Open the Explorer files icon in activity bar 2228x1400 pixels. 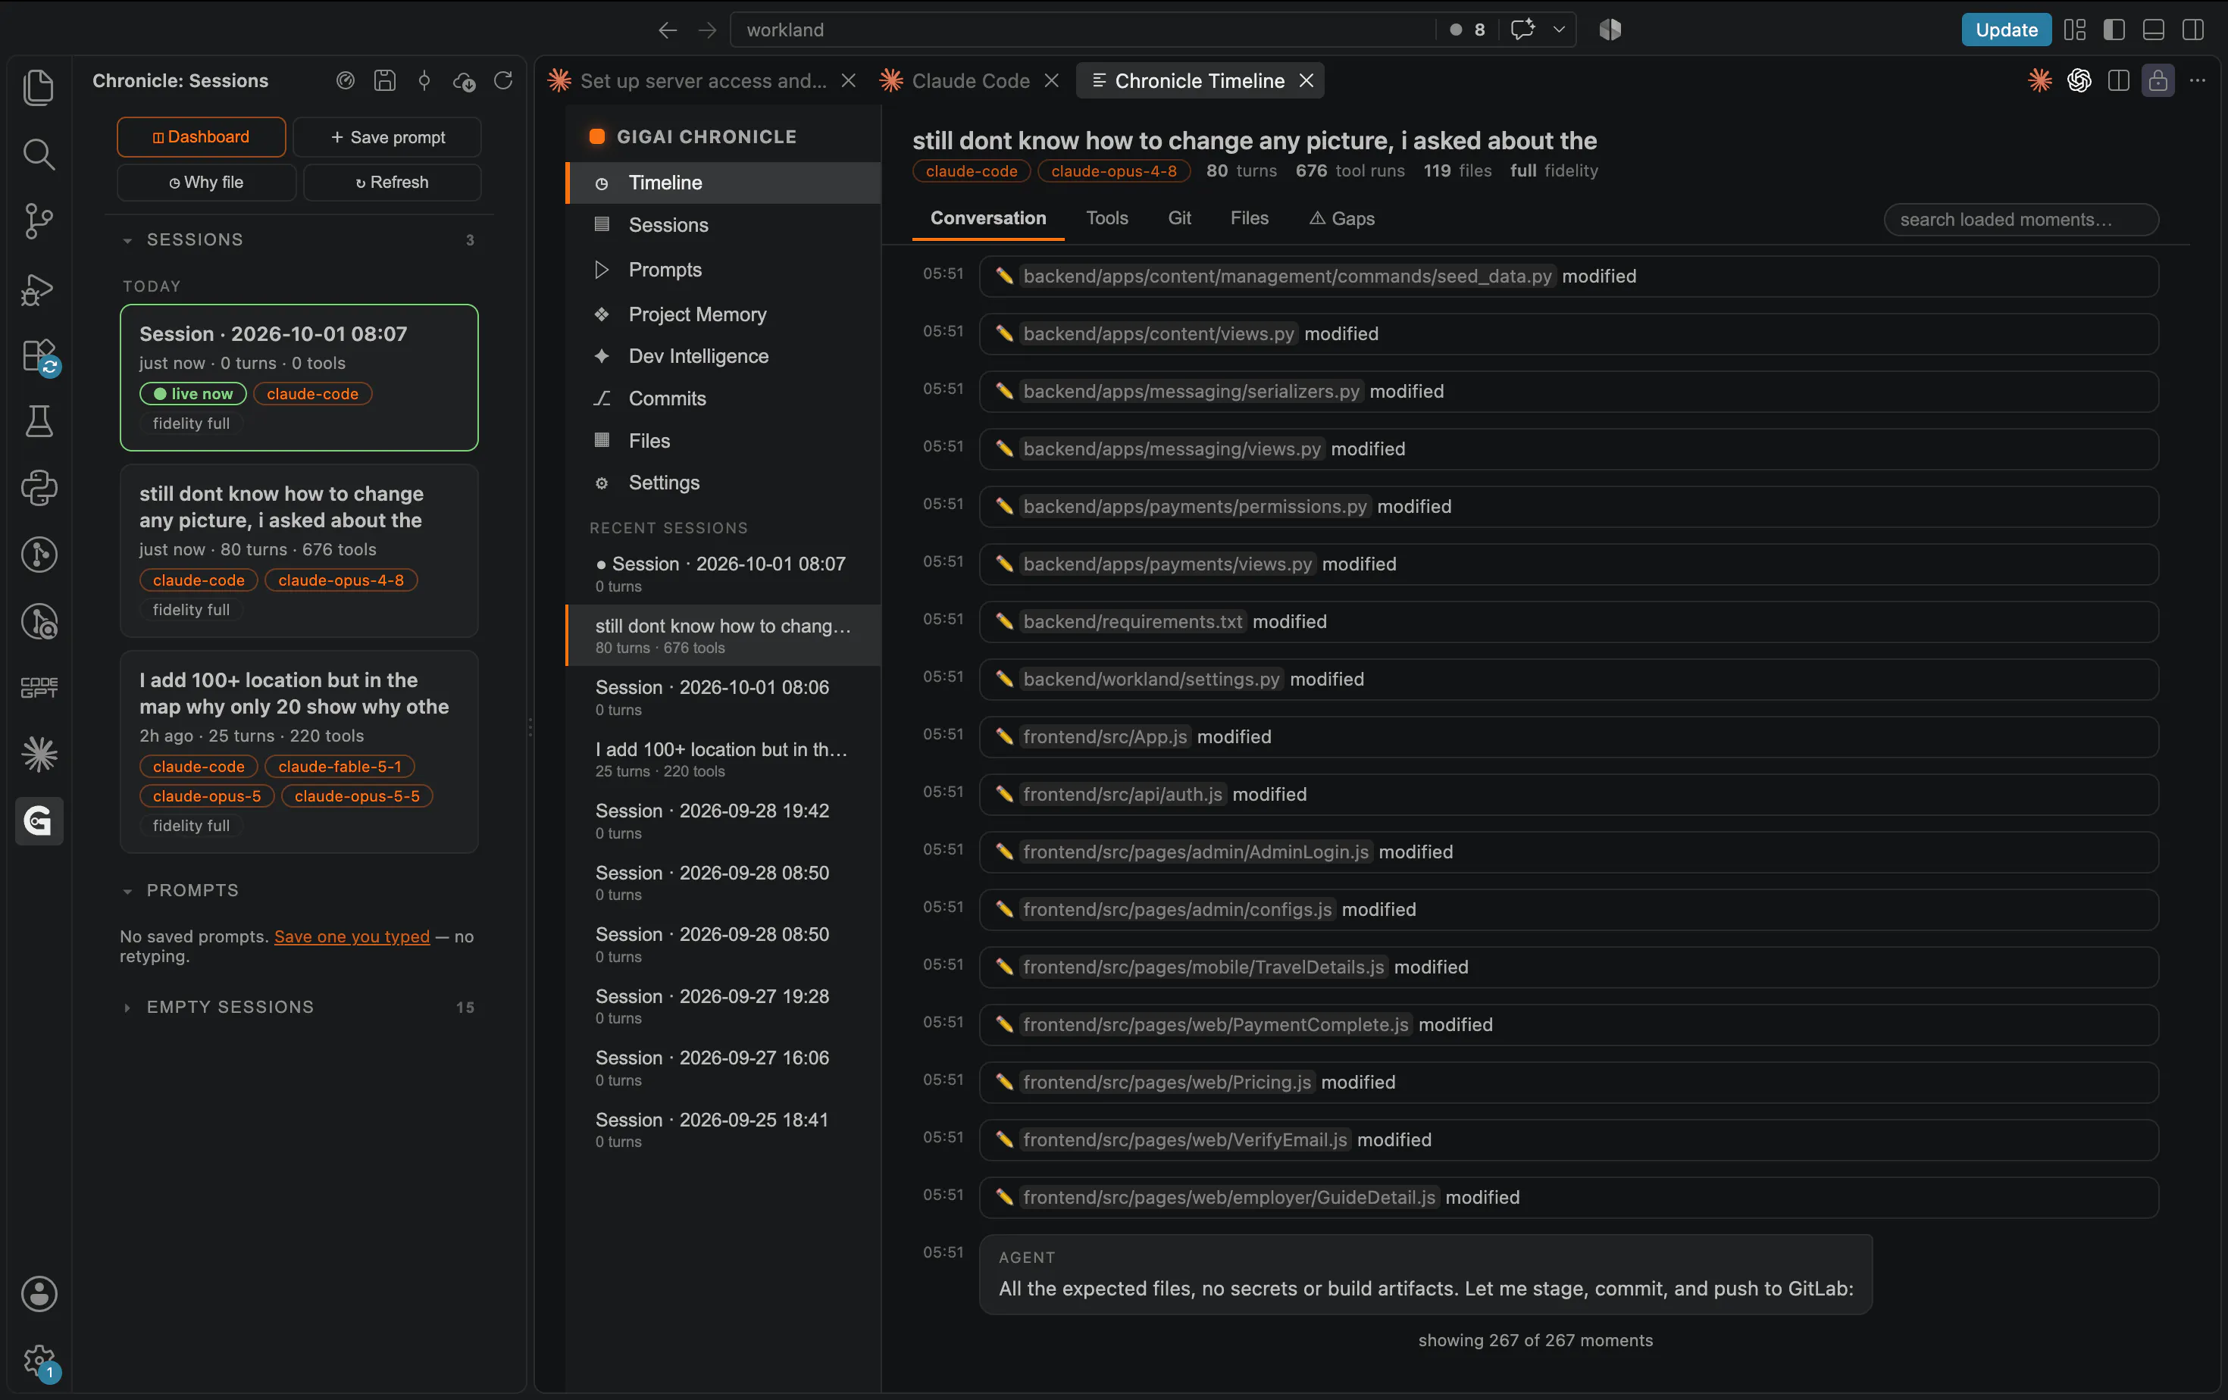[38, 87]
